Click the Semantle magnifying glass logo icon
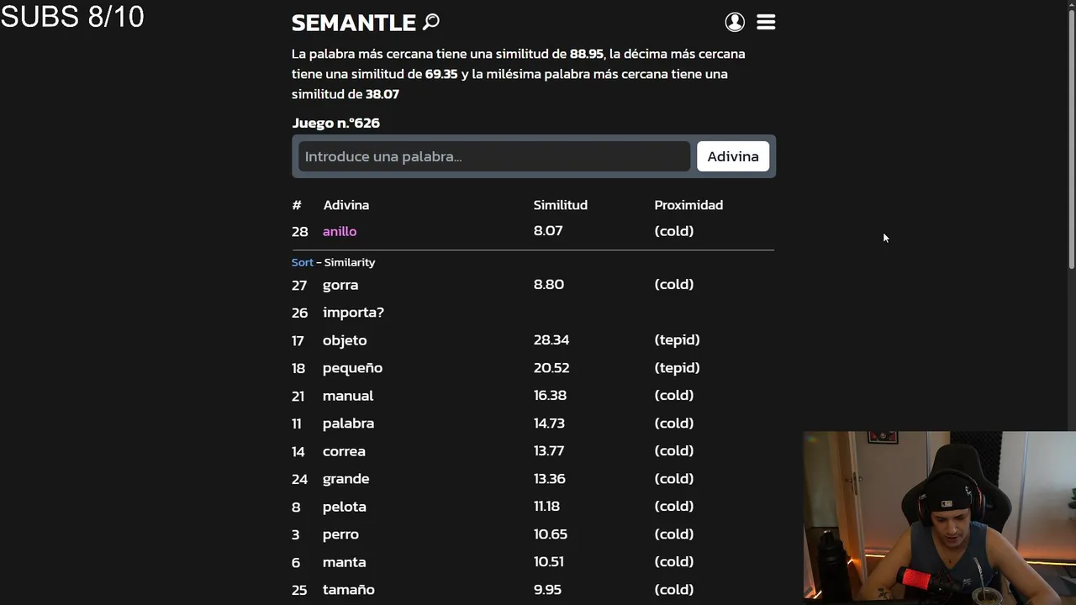The image size is (1076, 605). point(431,23)
